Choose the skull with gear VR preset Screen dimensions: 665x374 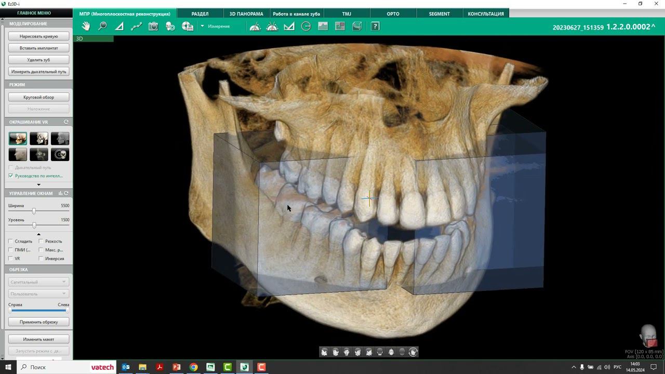click(x=60, y=154)
